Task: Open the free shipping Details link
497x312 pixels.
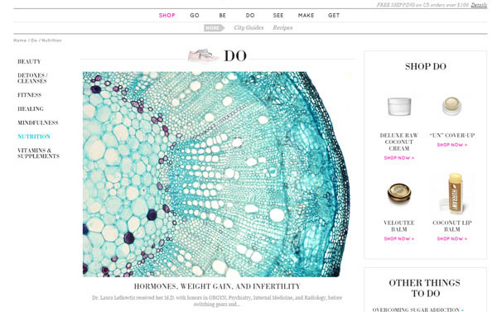Action: coord(479,5)
